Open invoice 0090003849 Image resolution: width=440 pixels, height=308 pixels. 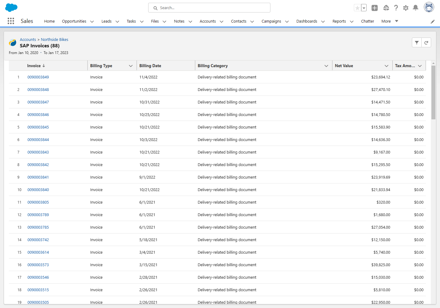point(38,77)
